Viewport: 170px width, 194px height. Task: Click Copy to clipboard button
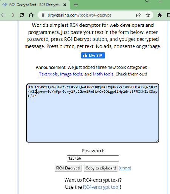[100, 168]
